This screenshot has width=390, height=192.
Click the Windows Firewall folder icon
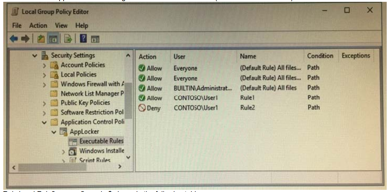coord(54,84)
